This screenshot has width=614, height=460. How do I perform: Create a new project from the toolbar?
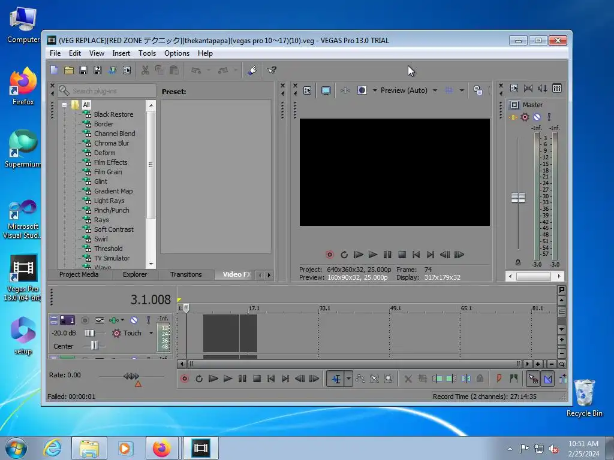click(x=54, y=70)
